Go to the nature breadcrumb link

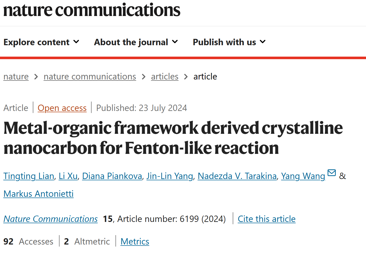coord(16,76)
